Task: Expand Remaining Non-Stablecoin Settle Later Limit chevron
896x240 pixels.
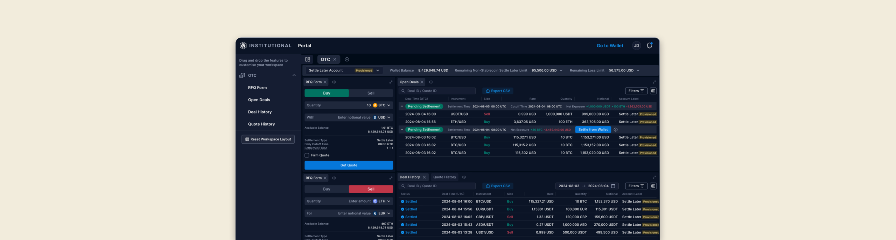Action: [561, 71]
